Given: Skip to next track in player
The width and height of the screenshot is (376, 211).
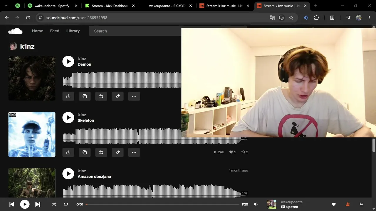Looking at the screenshot, I should click(x=38, y=204).
